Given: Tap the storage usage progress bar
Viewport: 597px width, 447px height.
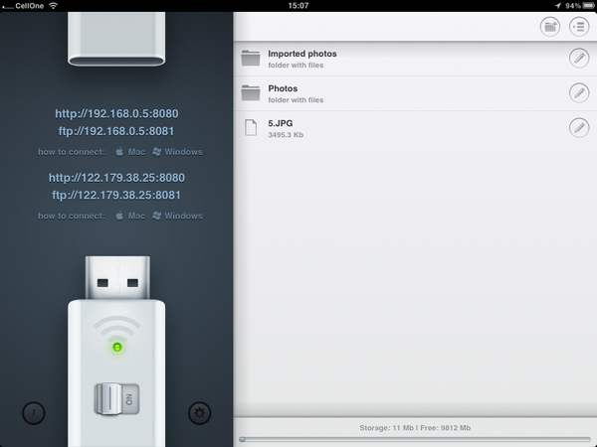Looking at the screenshot, I should coord(415,440).
